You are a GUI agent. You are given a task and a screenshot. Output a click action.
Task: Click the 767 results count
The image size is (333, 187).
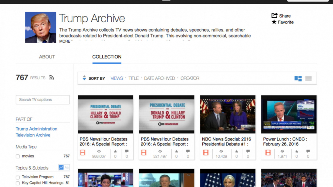[31, 78]
